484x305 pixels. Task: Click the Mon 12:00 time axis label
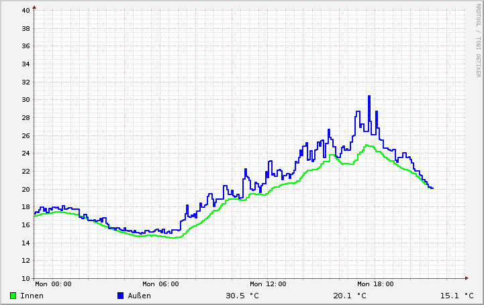(268, 284)
